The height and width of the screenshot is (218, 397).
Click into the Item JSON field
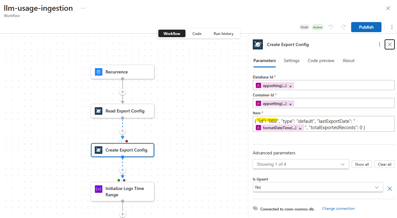(324, 124)
